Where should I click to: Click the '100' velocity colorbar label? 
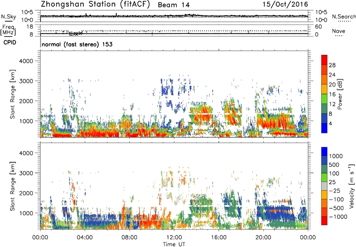[334, 173]
